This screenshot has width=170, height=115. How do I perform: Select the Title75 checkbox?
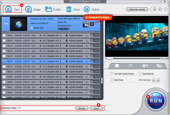tap(4, 56)
